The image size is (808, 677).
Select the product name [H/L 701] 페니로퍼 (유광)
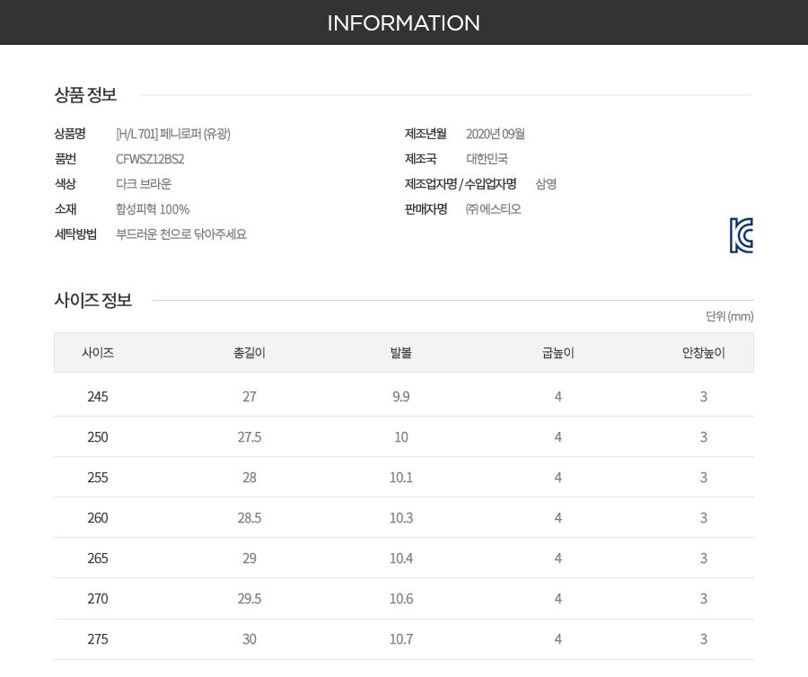173,134
